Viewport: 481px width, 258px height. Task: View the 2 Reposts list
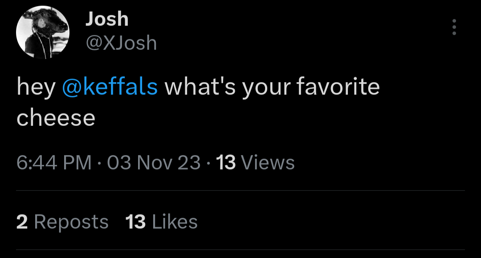[x=62, y=222]
